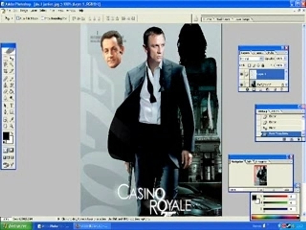Switch to Standard editing mode in toolbox
The width and height of the screenshot is (306, 230).
(x=5, y=150)
